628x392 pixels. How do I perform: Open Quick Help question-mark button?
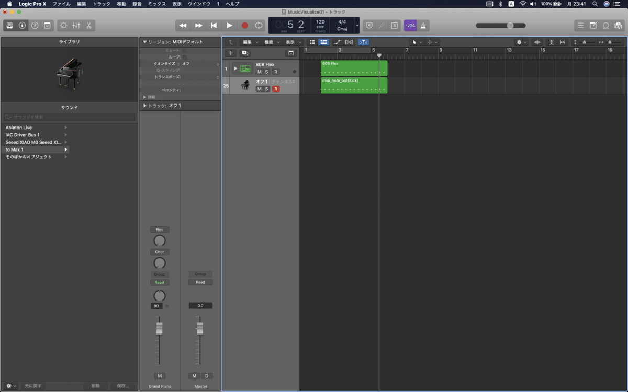point(35,25)
